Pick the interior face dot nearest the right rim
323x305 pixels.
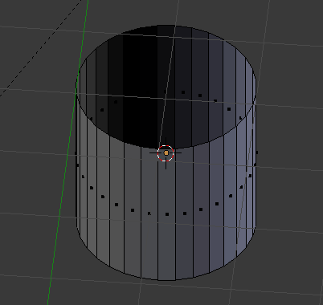click(240, 118)
